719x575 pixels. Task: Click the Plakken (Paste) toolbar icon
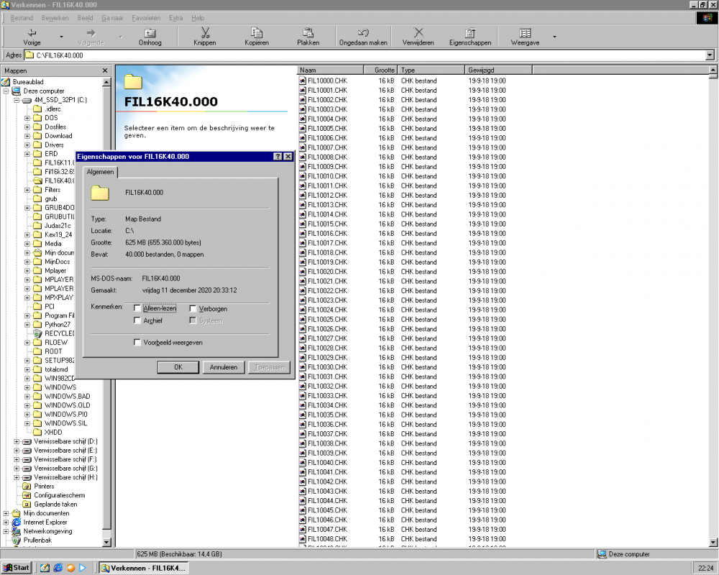(308, 33)
